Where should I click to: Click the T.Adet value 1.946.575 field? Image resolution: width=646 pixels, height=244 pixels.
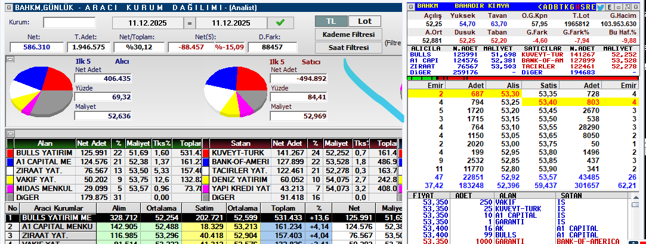(89, 47)
